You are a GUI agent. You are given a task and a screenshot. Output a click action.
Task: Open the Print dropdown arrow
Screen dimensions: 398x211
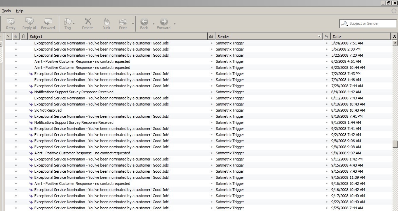coord(133,24)
